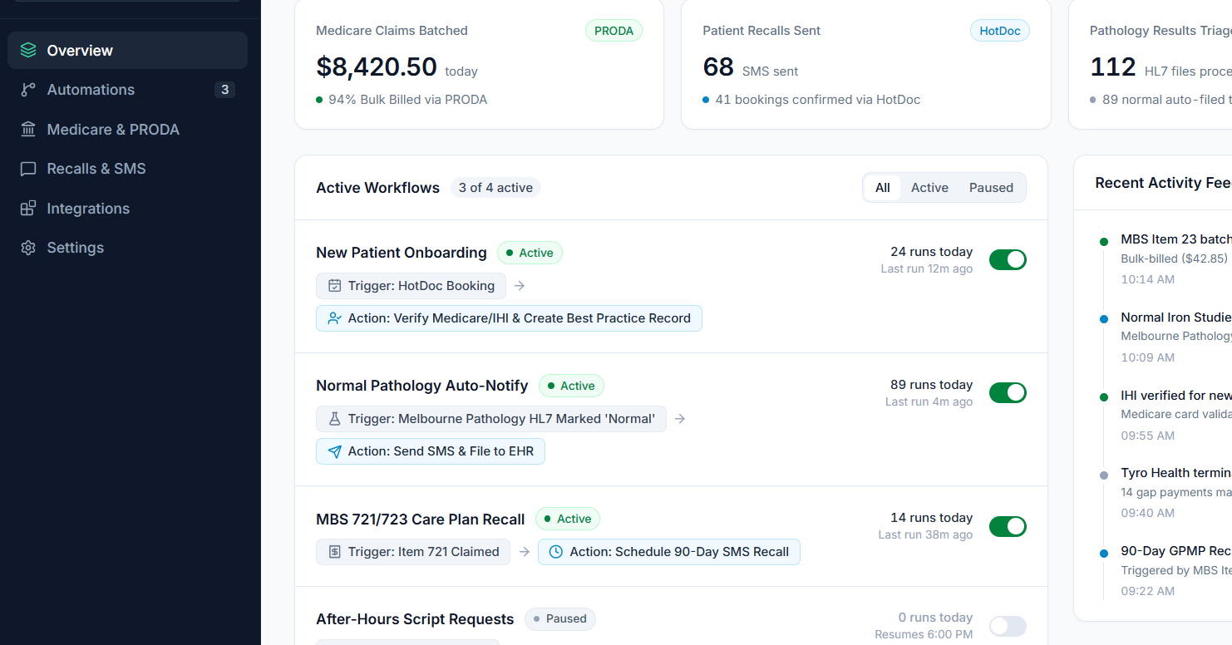Navigate to Integrations

click(x=127, y=209)
